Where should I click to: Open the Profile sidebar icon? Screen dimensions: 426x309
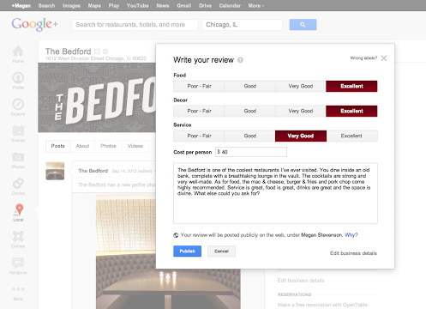[18, 78]
